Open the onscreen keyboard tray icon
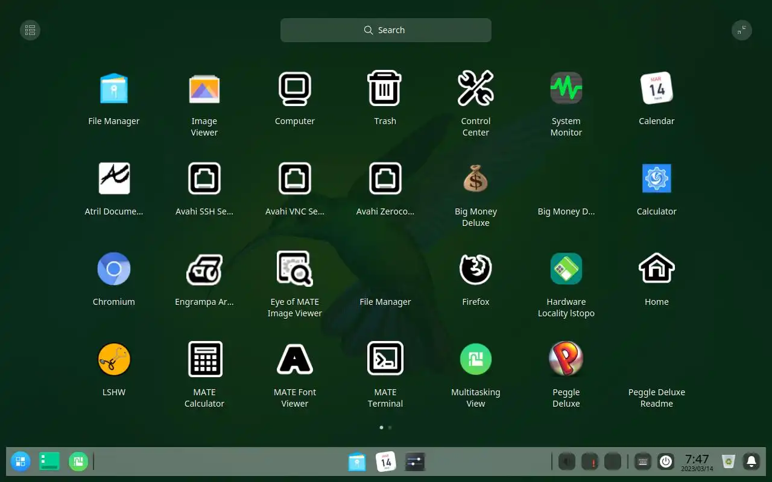Viewport: 772px width, 482px height. [x=643, y=462]
